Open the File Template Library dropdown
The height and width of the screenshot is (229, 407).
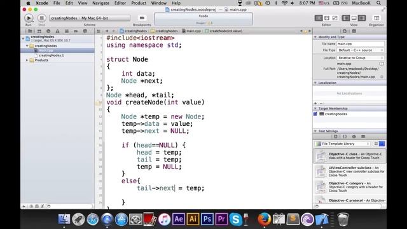(x=342, y=144)
